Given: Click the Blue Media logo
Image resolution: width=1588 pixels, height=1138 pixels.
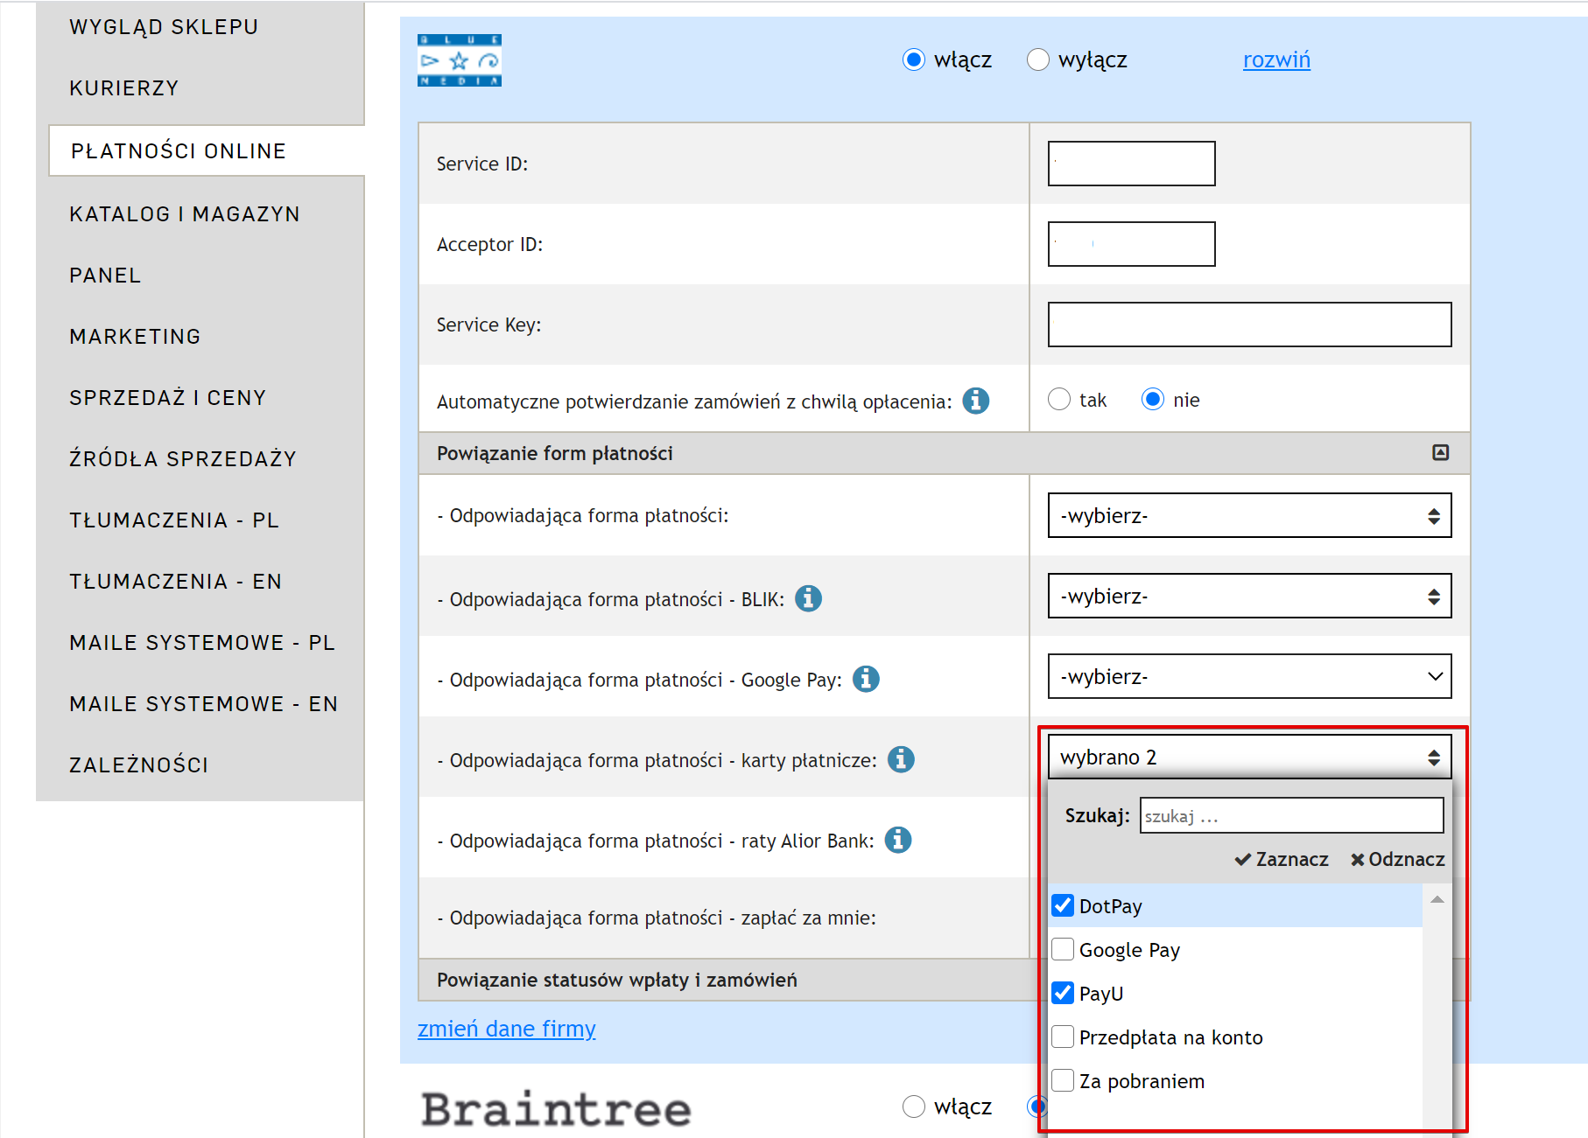Looking at the screenshot, I should point(460,60).
